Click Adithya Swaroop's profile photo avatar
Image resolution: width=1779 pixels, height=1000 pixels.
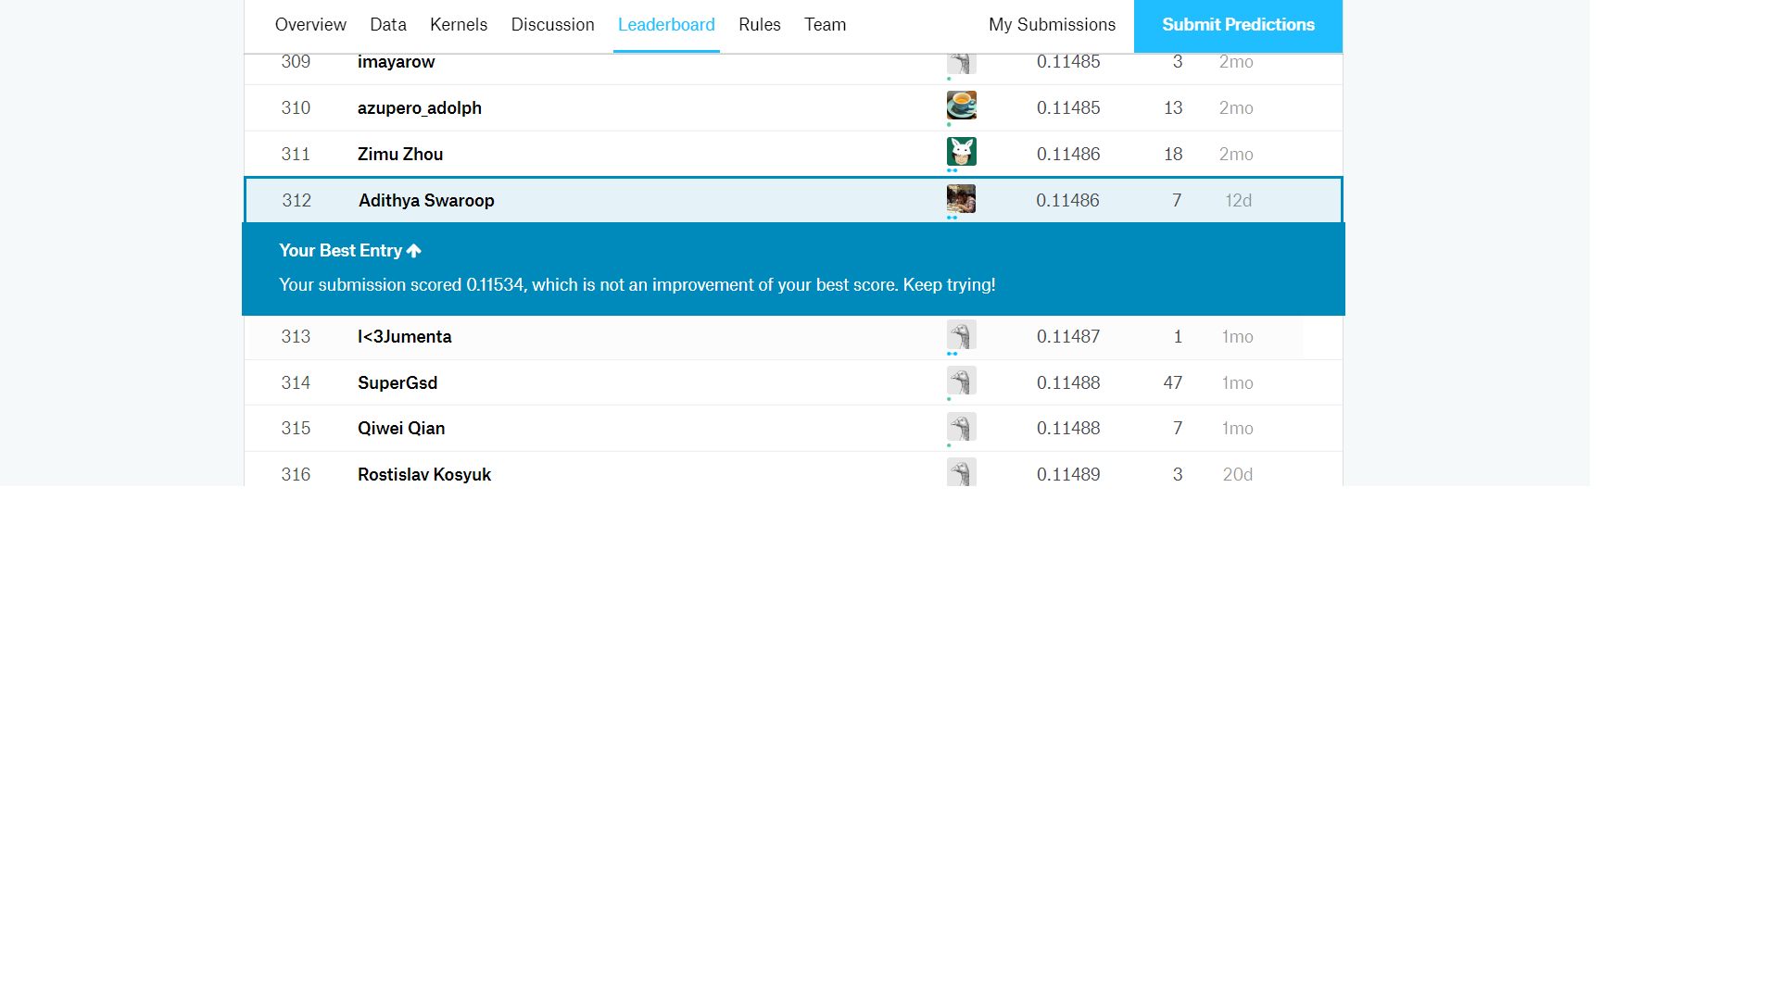[x=961, y=198]
